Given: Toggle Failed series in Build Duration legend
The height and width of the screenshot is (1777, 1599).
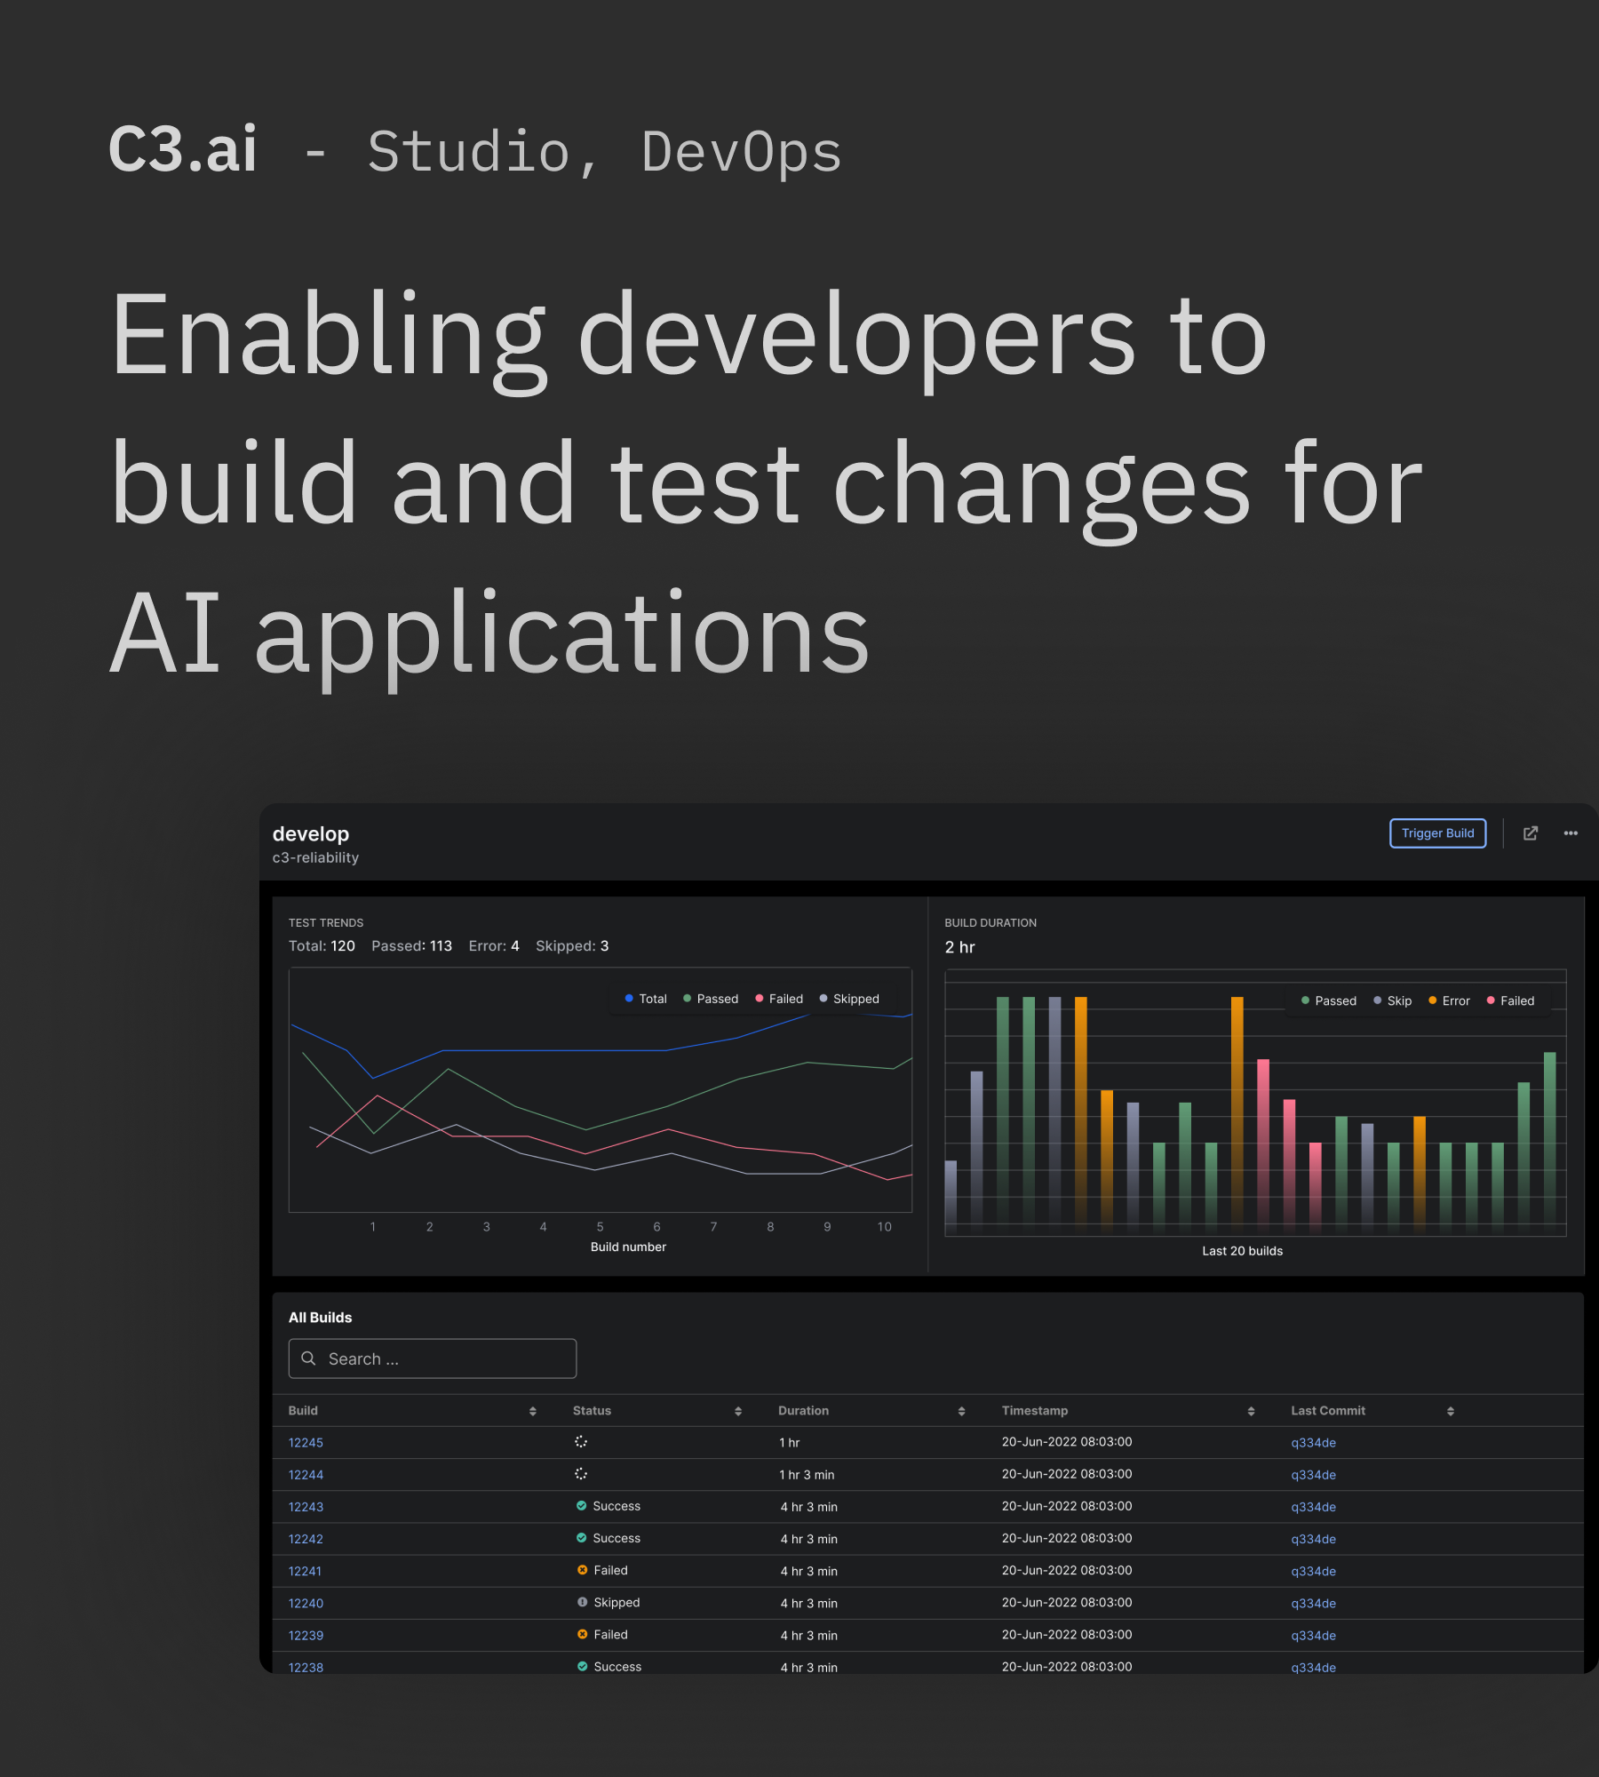Looking at the screenshot, I should [x=1510, y=1000].
